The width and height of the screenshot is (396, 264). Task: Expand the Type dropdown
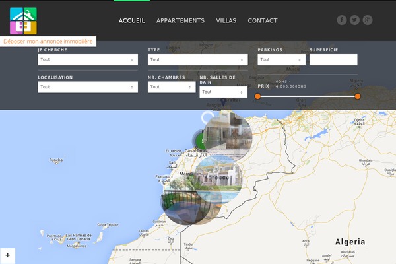click(198, 59)
